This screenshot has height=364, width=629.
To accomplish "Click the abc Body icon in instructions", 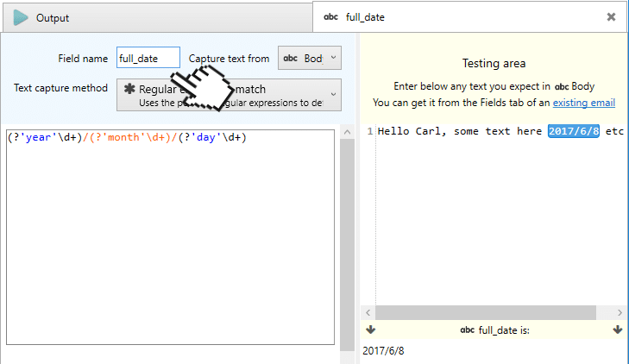I will coord(562,86).
